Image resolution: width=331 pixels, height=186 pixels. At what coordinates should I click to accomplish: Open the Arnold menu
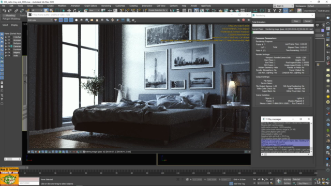[x=193, y=6]
